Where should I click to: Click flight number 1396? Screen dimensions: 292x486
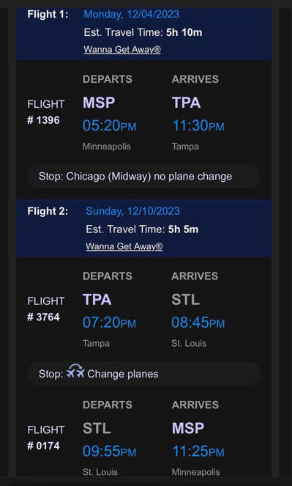(44, 120)
